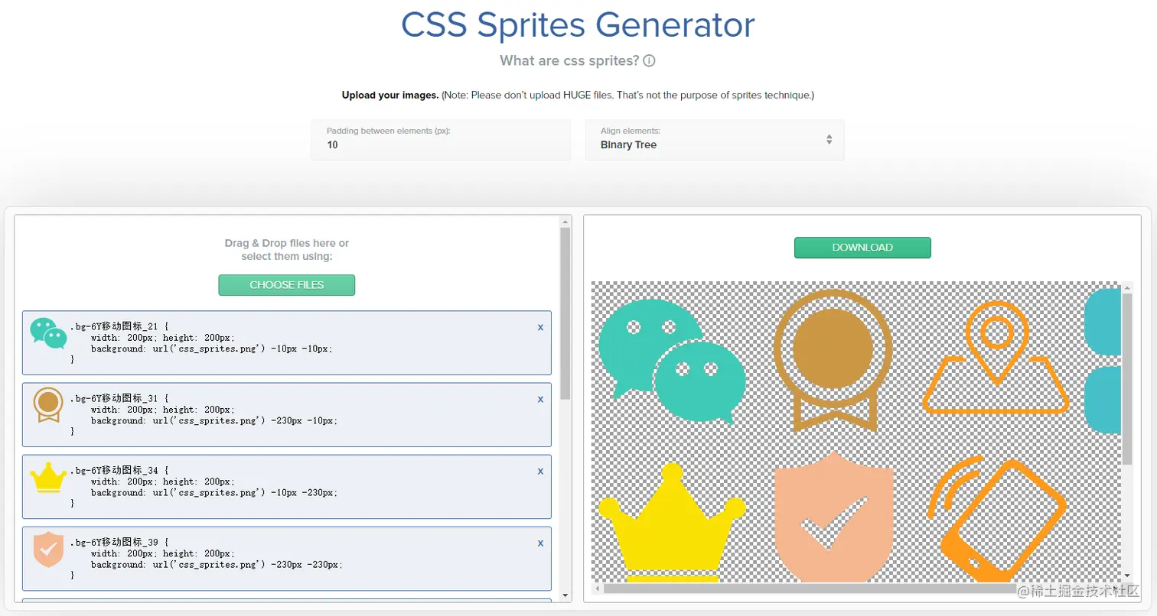Click the file list scrollbar down arrow
Viewport: 1157px width, 616px height.
(565, 595)
